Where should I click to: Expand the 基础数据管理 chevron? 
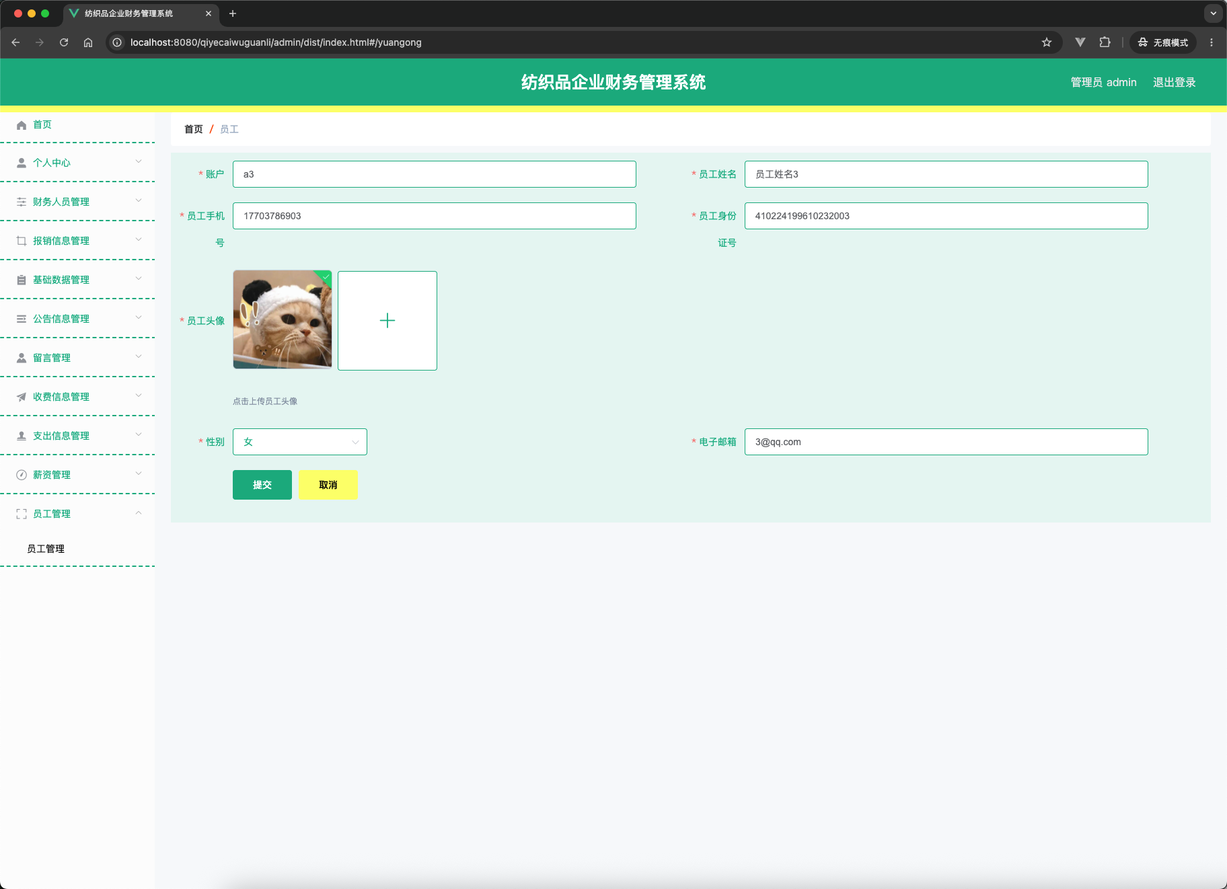139,278
